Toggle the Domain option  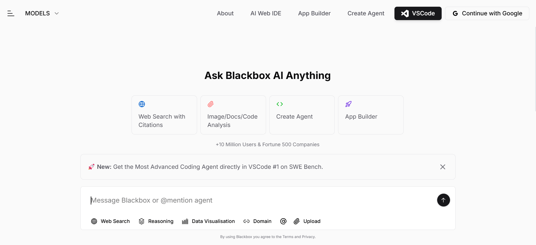(257, 221)
